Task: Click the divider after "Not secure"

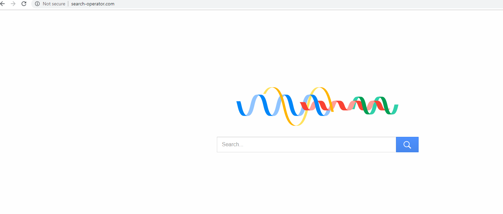Action: click(x=68, y=4)
